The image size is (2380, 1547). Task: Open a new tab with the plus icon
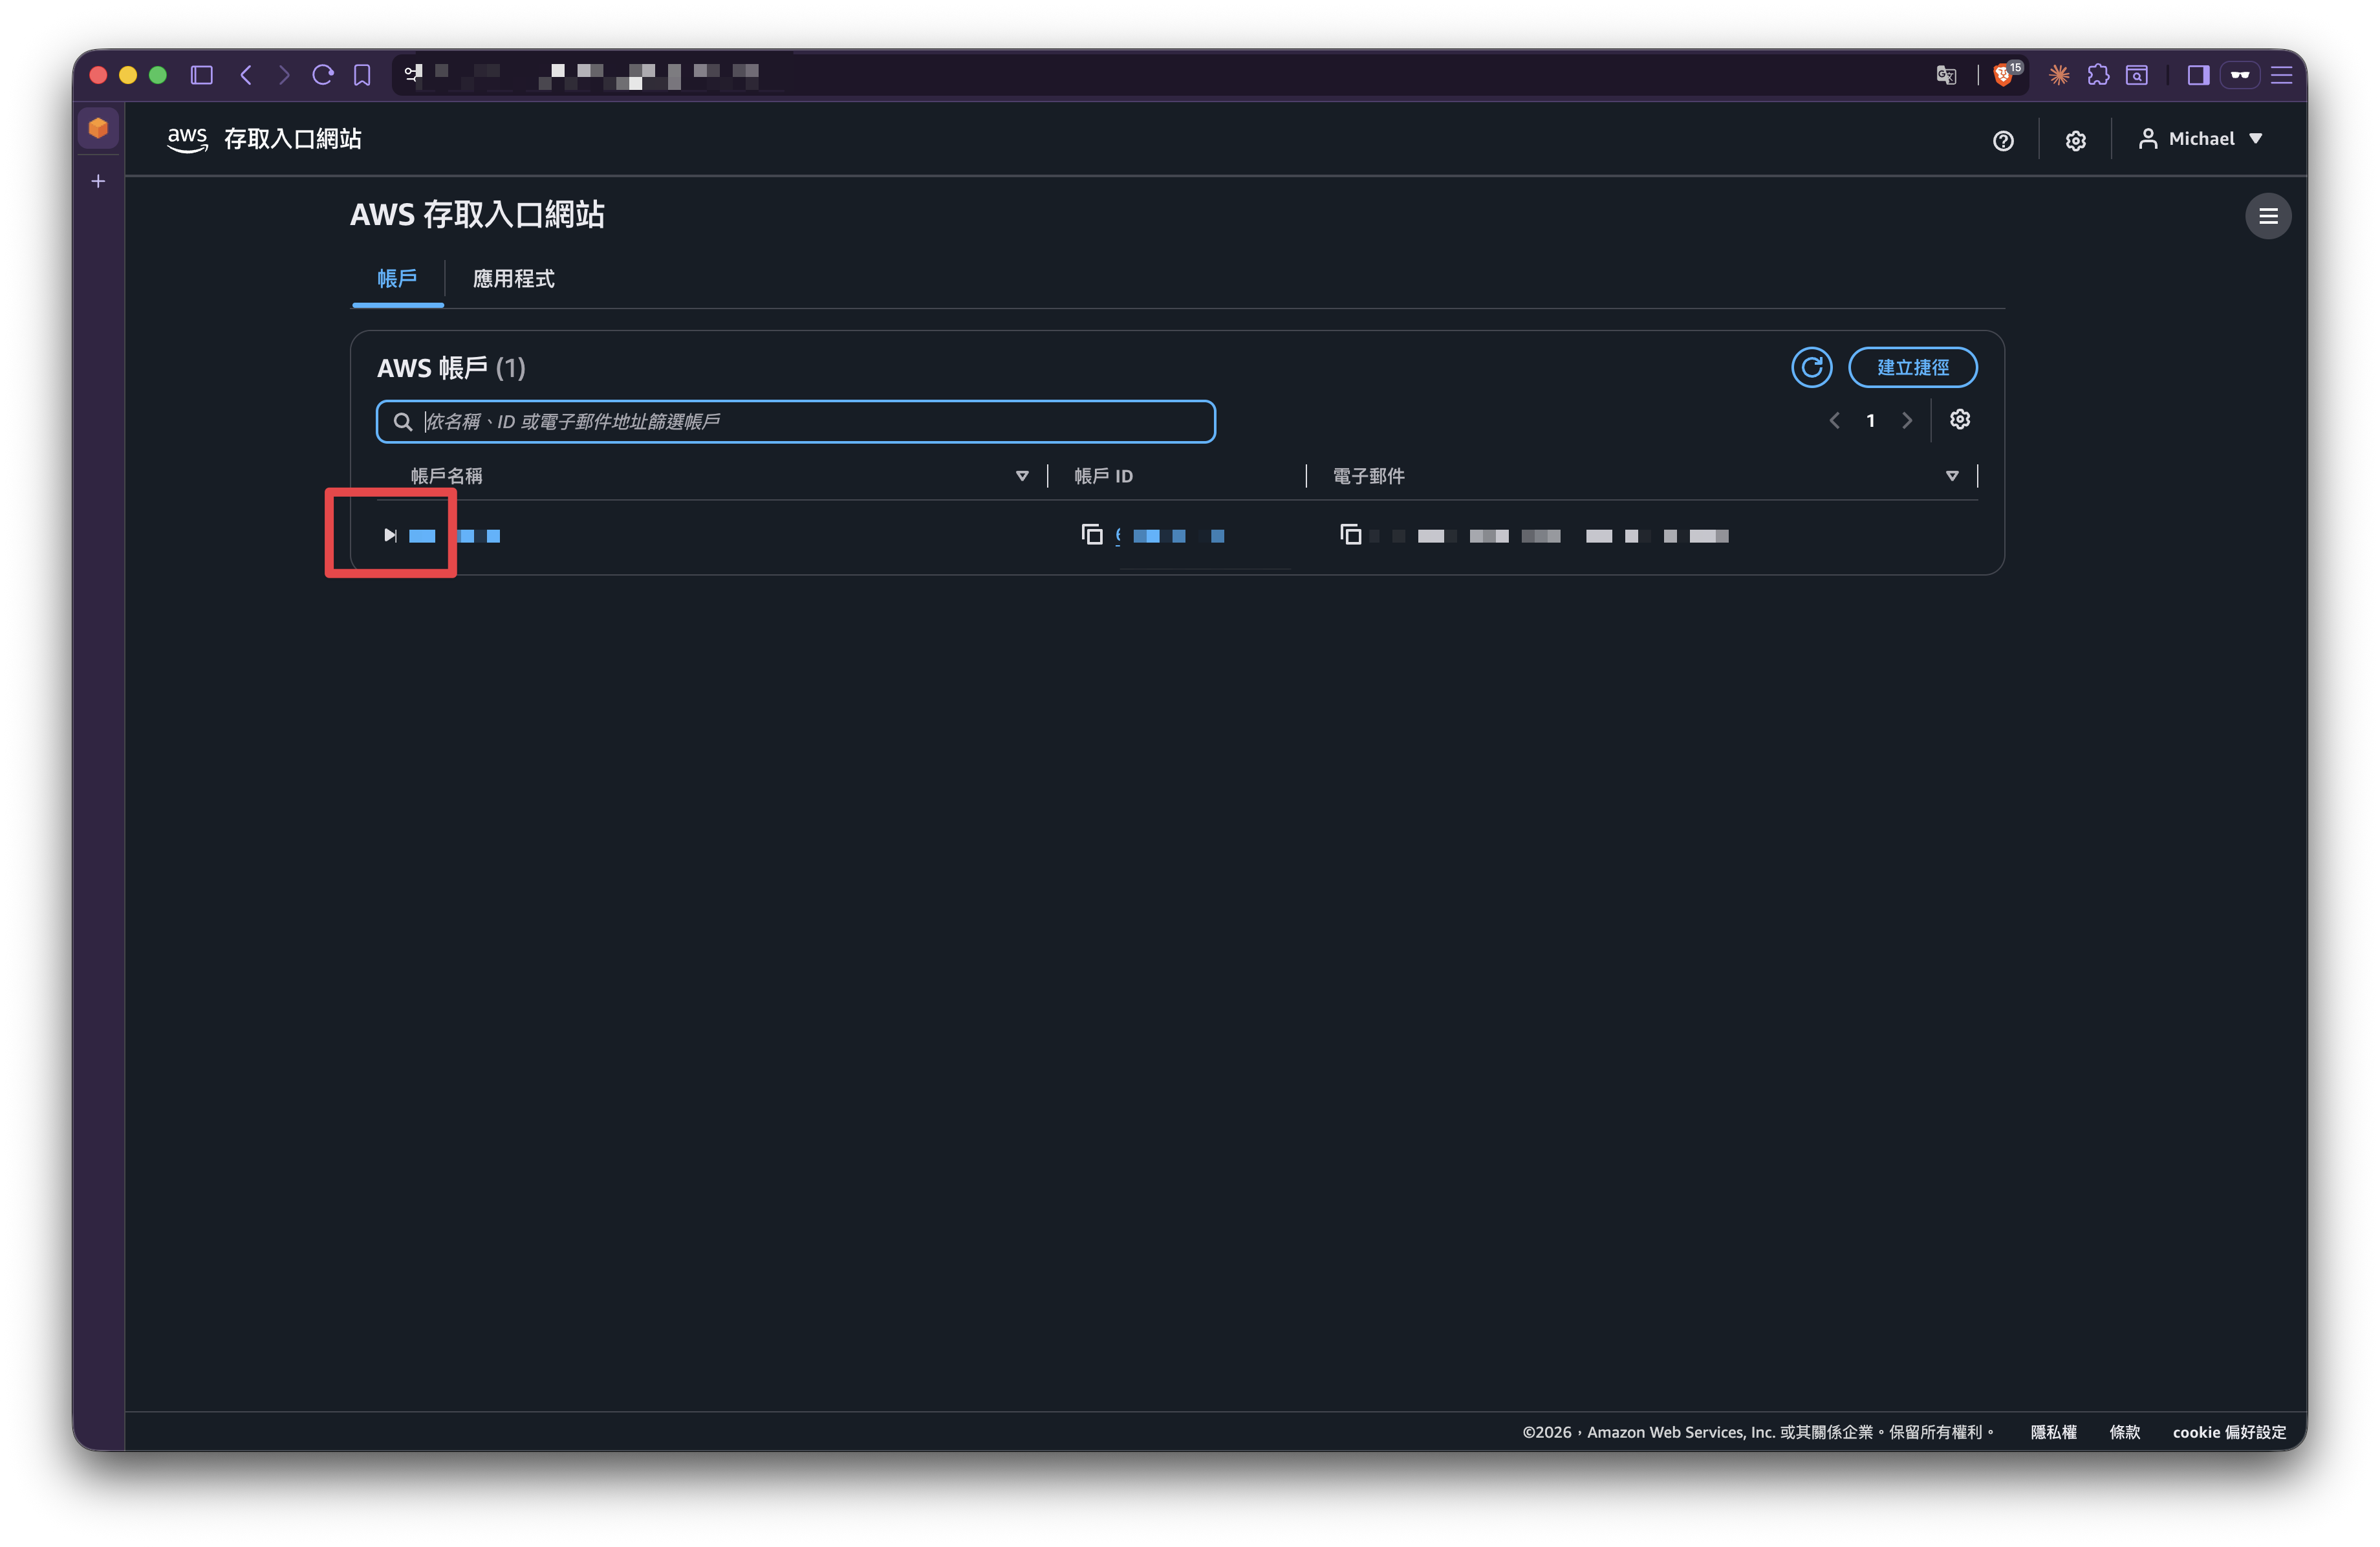(98, 181)
